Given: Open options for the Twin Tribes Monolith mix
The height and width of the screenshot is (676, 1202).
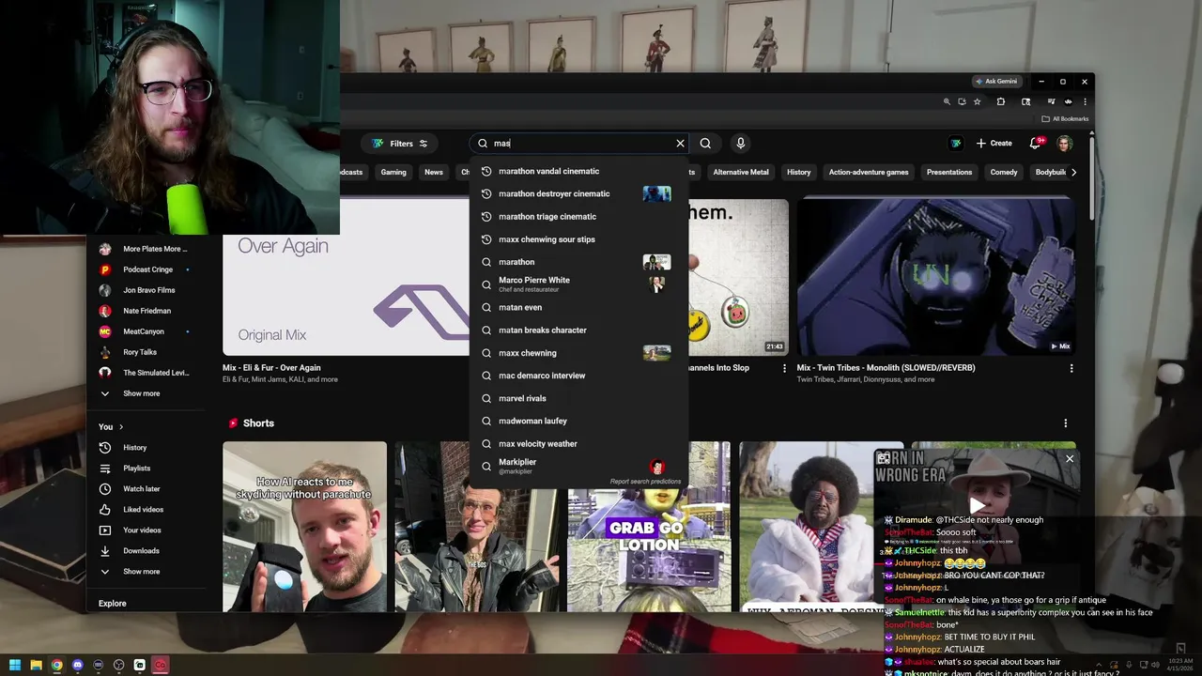Looking at the screenshot, I should (x=1071, y=368).
